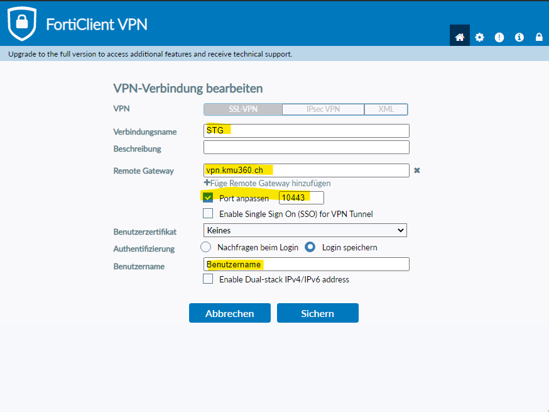Enable Dual-stack IPv4/IPv6 address checkbox

click(x=209, y=279)
